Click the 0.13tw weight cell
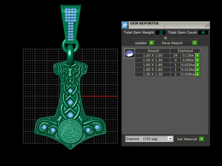Image resolution: width=222 pixels, height=166 pixels. 188,55
